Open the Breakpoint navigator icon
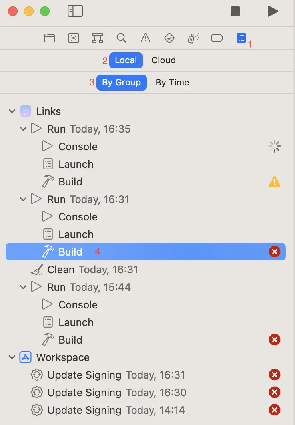 point(217,38)
